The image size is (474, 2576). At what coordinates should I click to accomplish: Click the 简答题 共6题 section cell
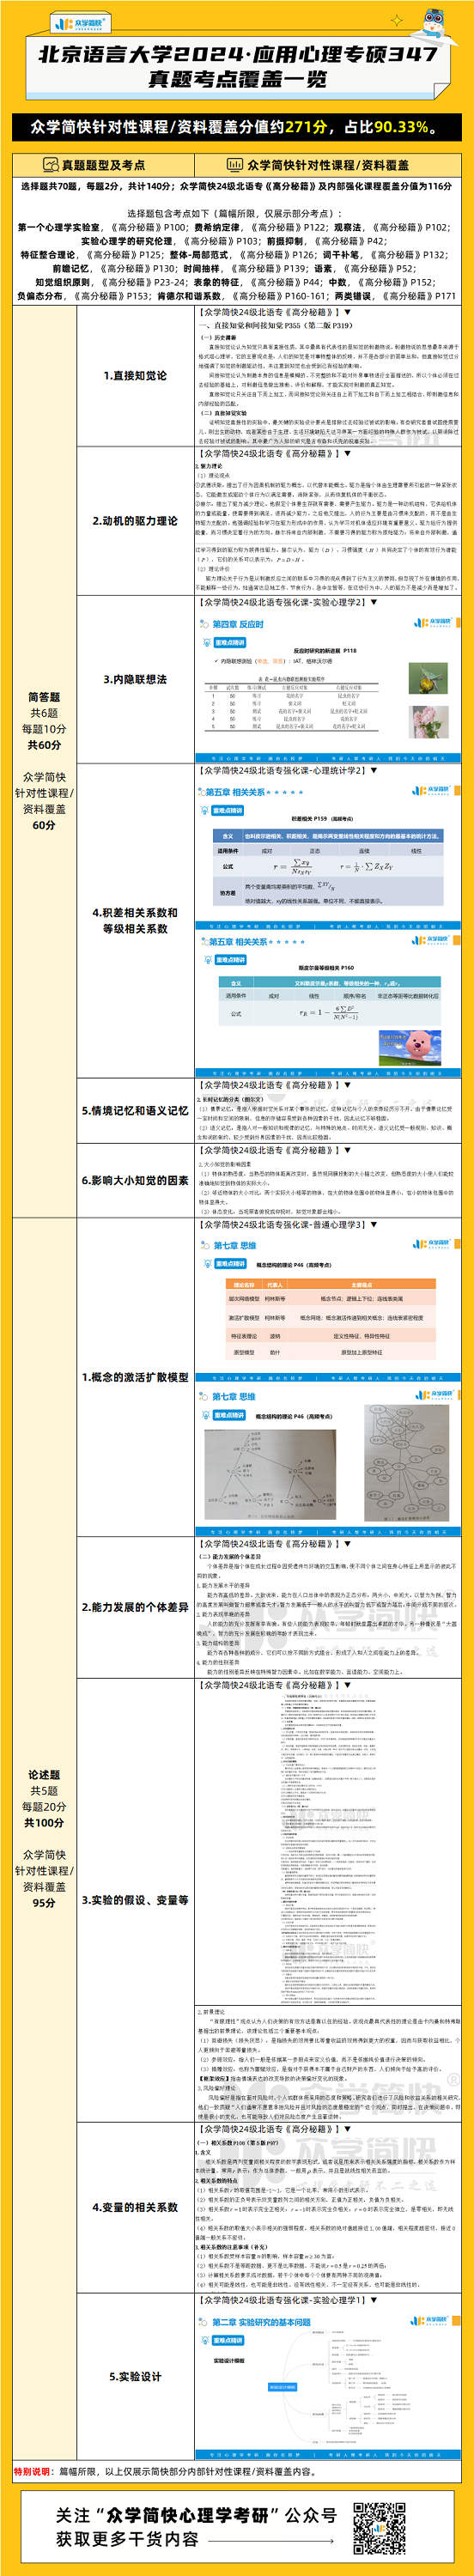point(44,761)
